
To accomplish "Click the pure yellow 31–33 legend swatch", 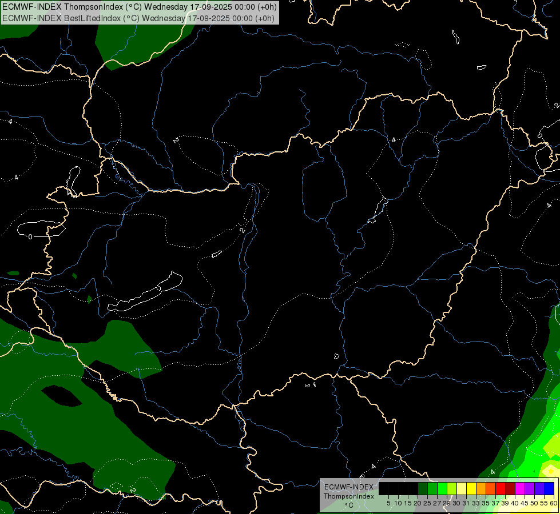I will [471, 488].
